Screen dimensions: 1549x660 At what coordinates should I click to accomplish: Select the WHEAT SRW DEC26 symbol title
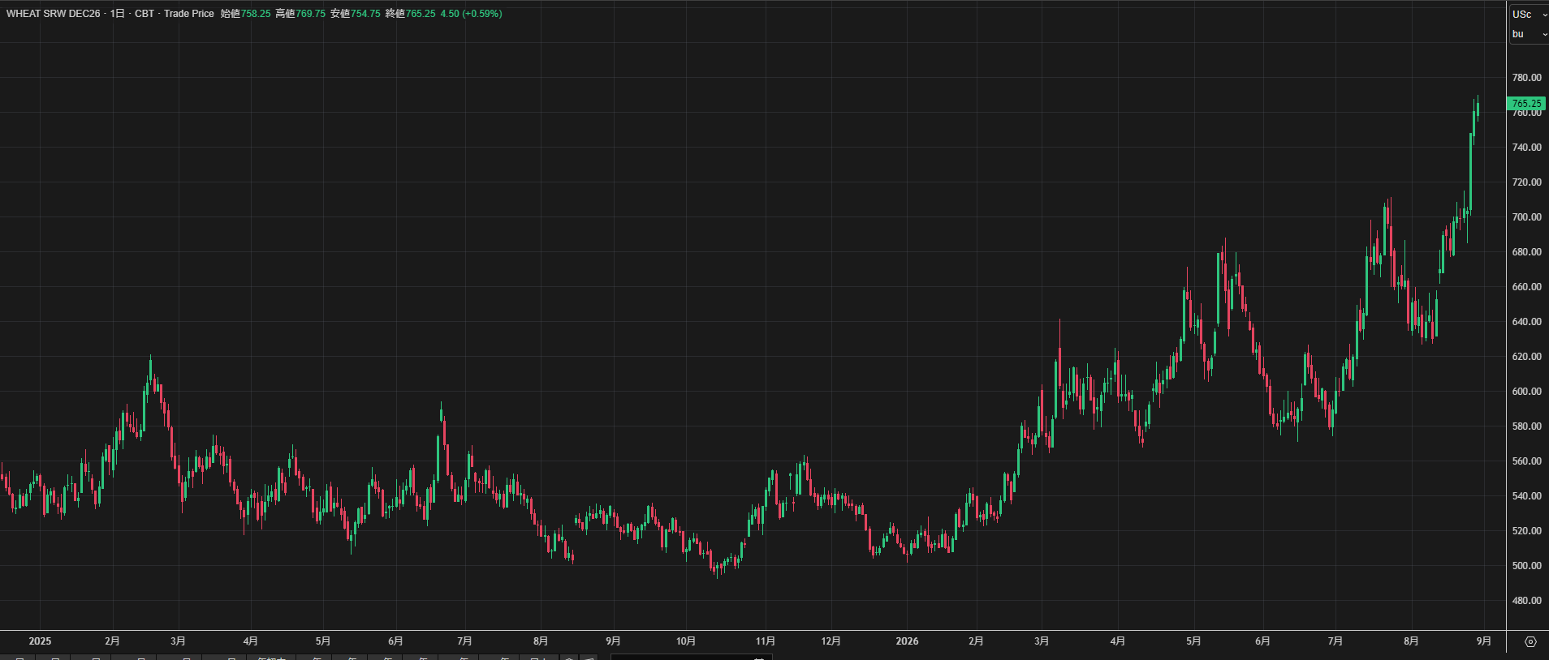point(54,14)
